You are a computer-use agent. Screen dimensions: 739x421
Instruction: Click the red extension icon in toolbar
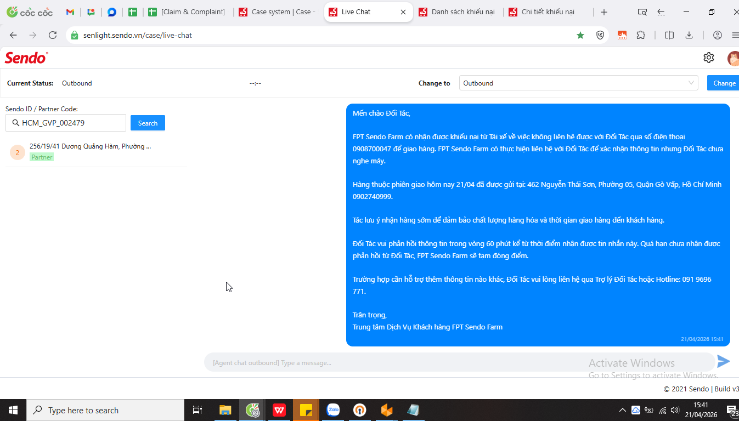tap(622, 35)
